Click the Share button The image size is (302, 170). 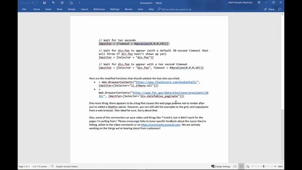[269, 9]
